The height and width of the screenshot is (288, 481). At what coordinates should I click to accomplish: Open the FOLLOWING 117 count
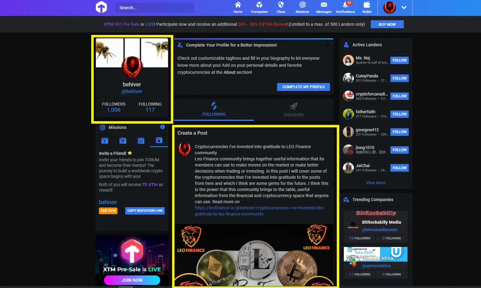(150, 107)
